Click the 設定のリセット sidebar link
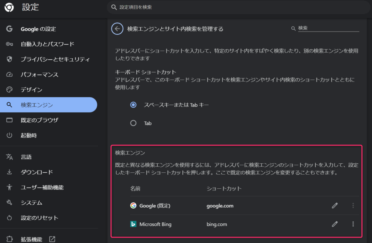Image resolution: width=372 pixels, height=243 pixels. (39, 218)
